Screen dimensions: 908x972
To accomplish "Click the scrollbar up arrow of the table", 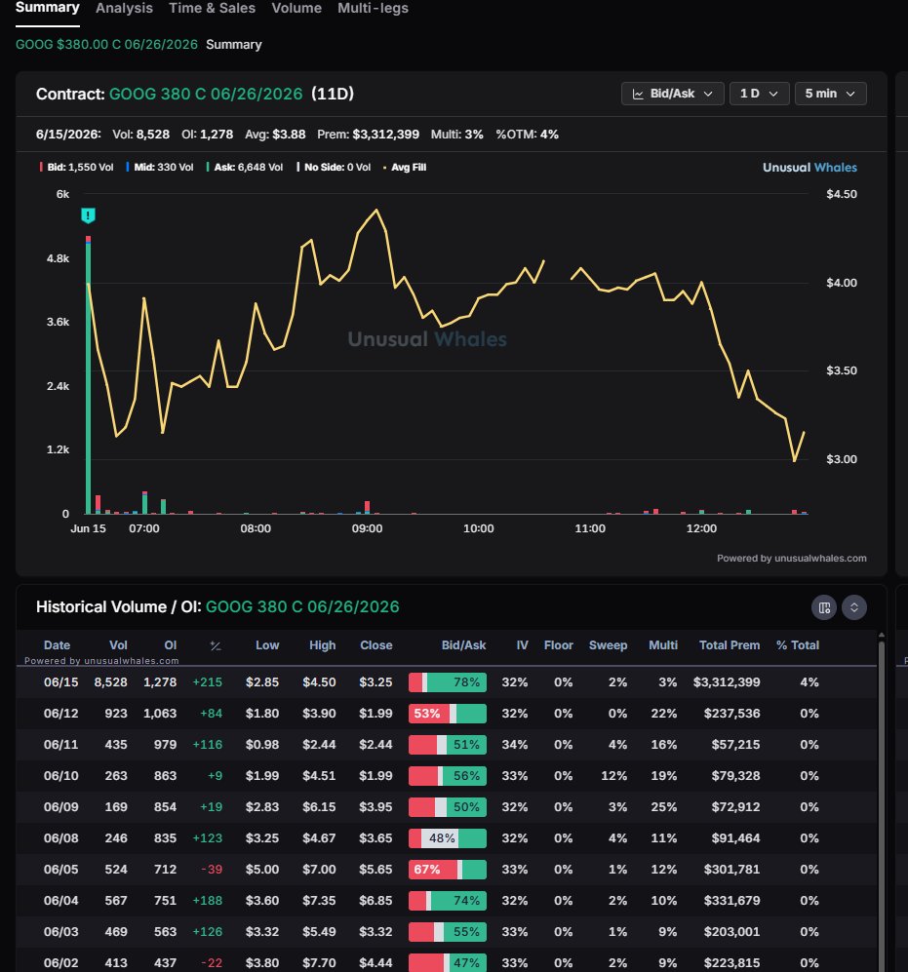I will 882,636.
